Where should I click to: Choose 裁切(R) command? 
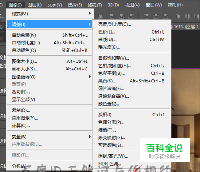50,92
